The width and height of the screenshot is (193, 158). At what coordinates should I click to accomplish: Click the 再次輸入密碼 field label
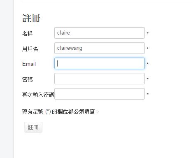coord(38,95)
